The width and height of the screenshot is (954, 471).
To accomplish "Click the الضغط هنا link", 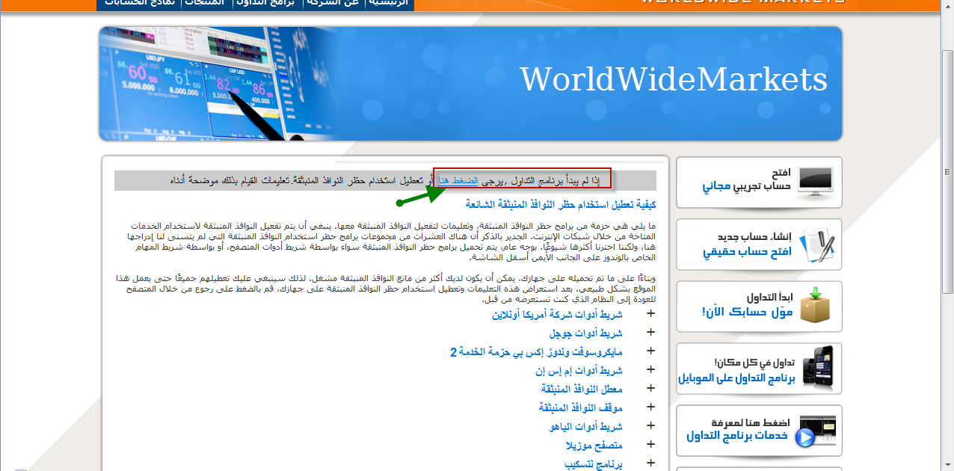I will coord(458,180).
